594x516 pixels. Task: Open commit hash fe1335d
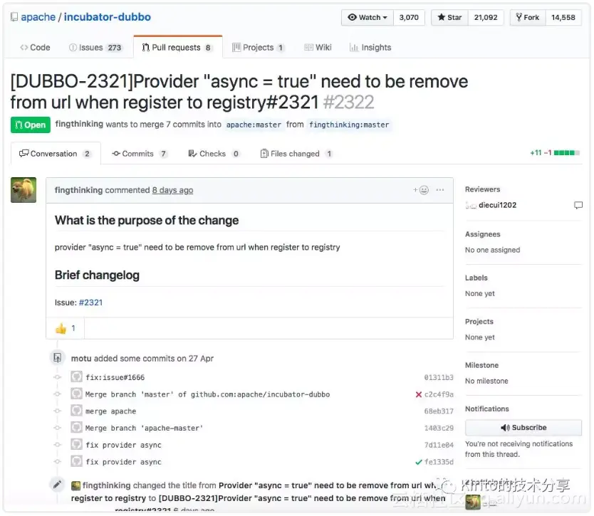pos(439,462)
